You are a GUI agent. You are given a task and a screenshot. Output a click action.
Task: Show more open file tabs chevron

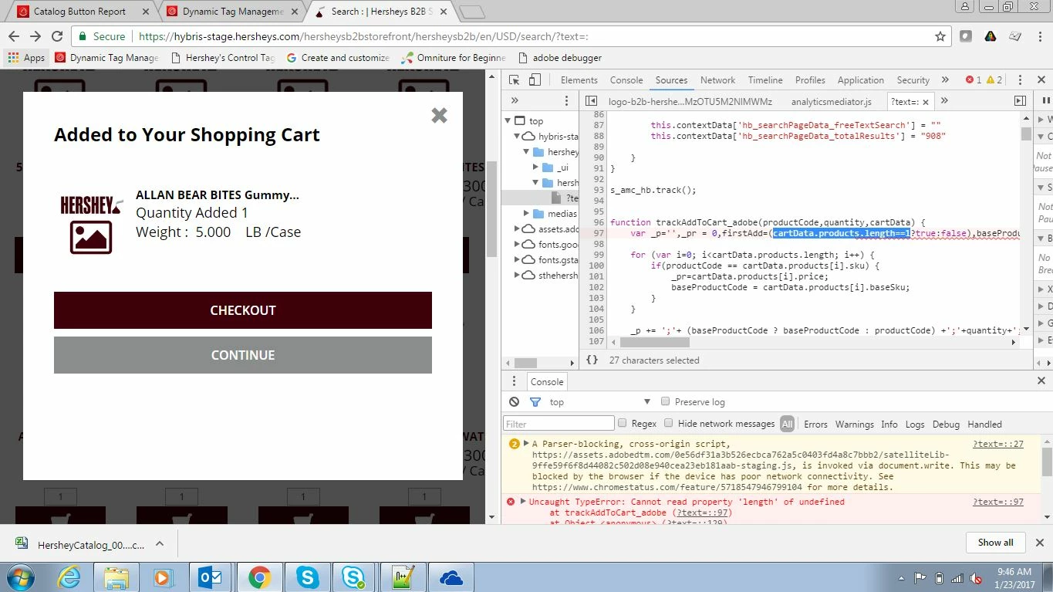click(x=944, y=100)
